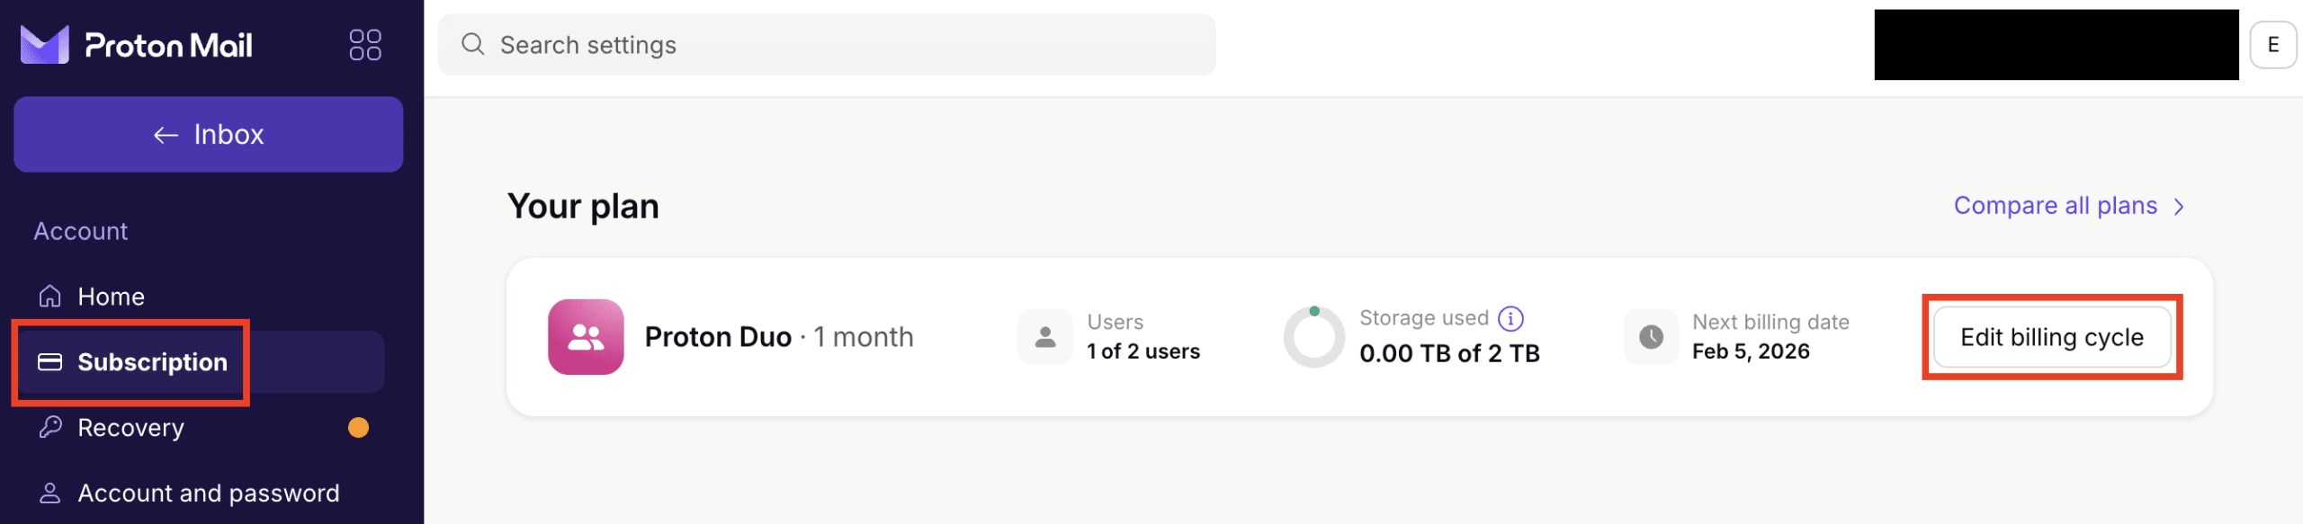
Task: Expand the chevron after Compare all plans
Action: 2179,205
